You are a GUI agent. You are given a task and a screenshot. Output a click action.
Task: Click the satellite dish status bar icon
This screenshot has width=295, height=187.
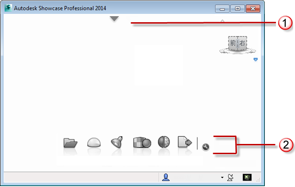coord(230,177)
